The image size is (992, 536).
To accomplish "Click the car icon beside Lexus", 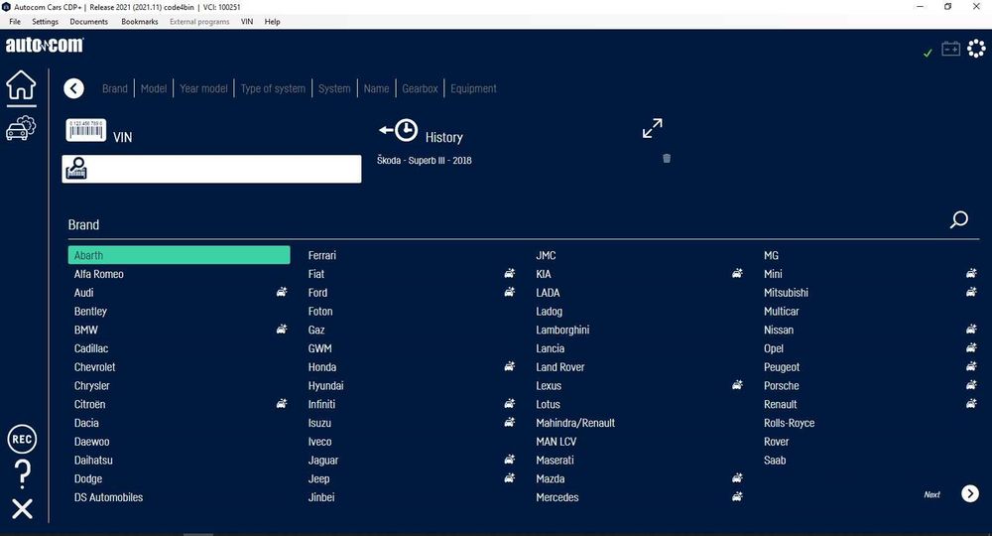I will coord(737,385).
